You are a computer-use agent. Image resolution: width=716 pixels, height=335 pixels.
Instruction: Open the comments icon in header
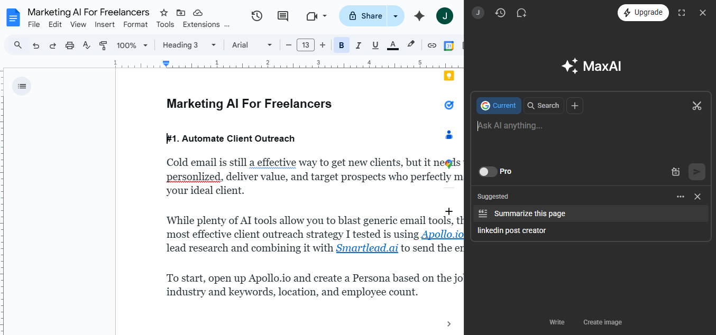coord(283,16)
